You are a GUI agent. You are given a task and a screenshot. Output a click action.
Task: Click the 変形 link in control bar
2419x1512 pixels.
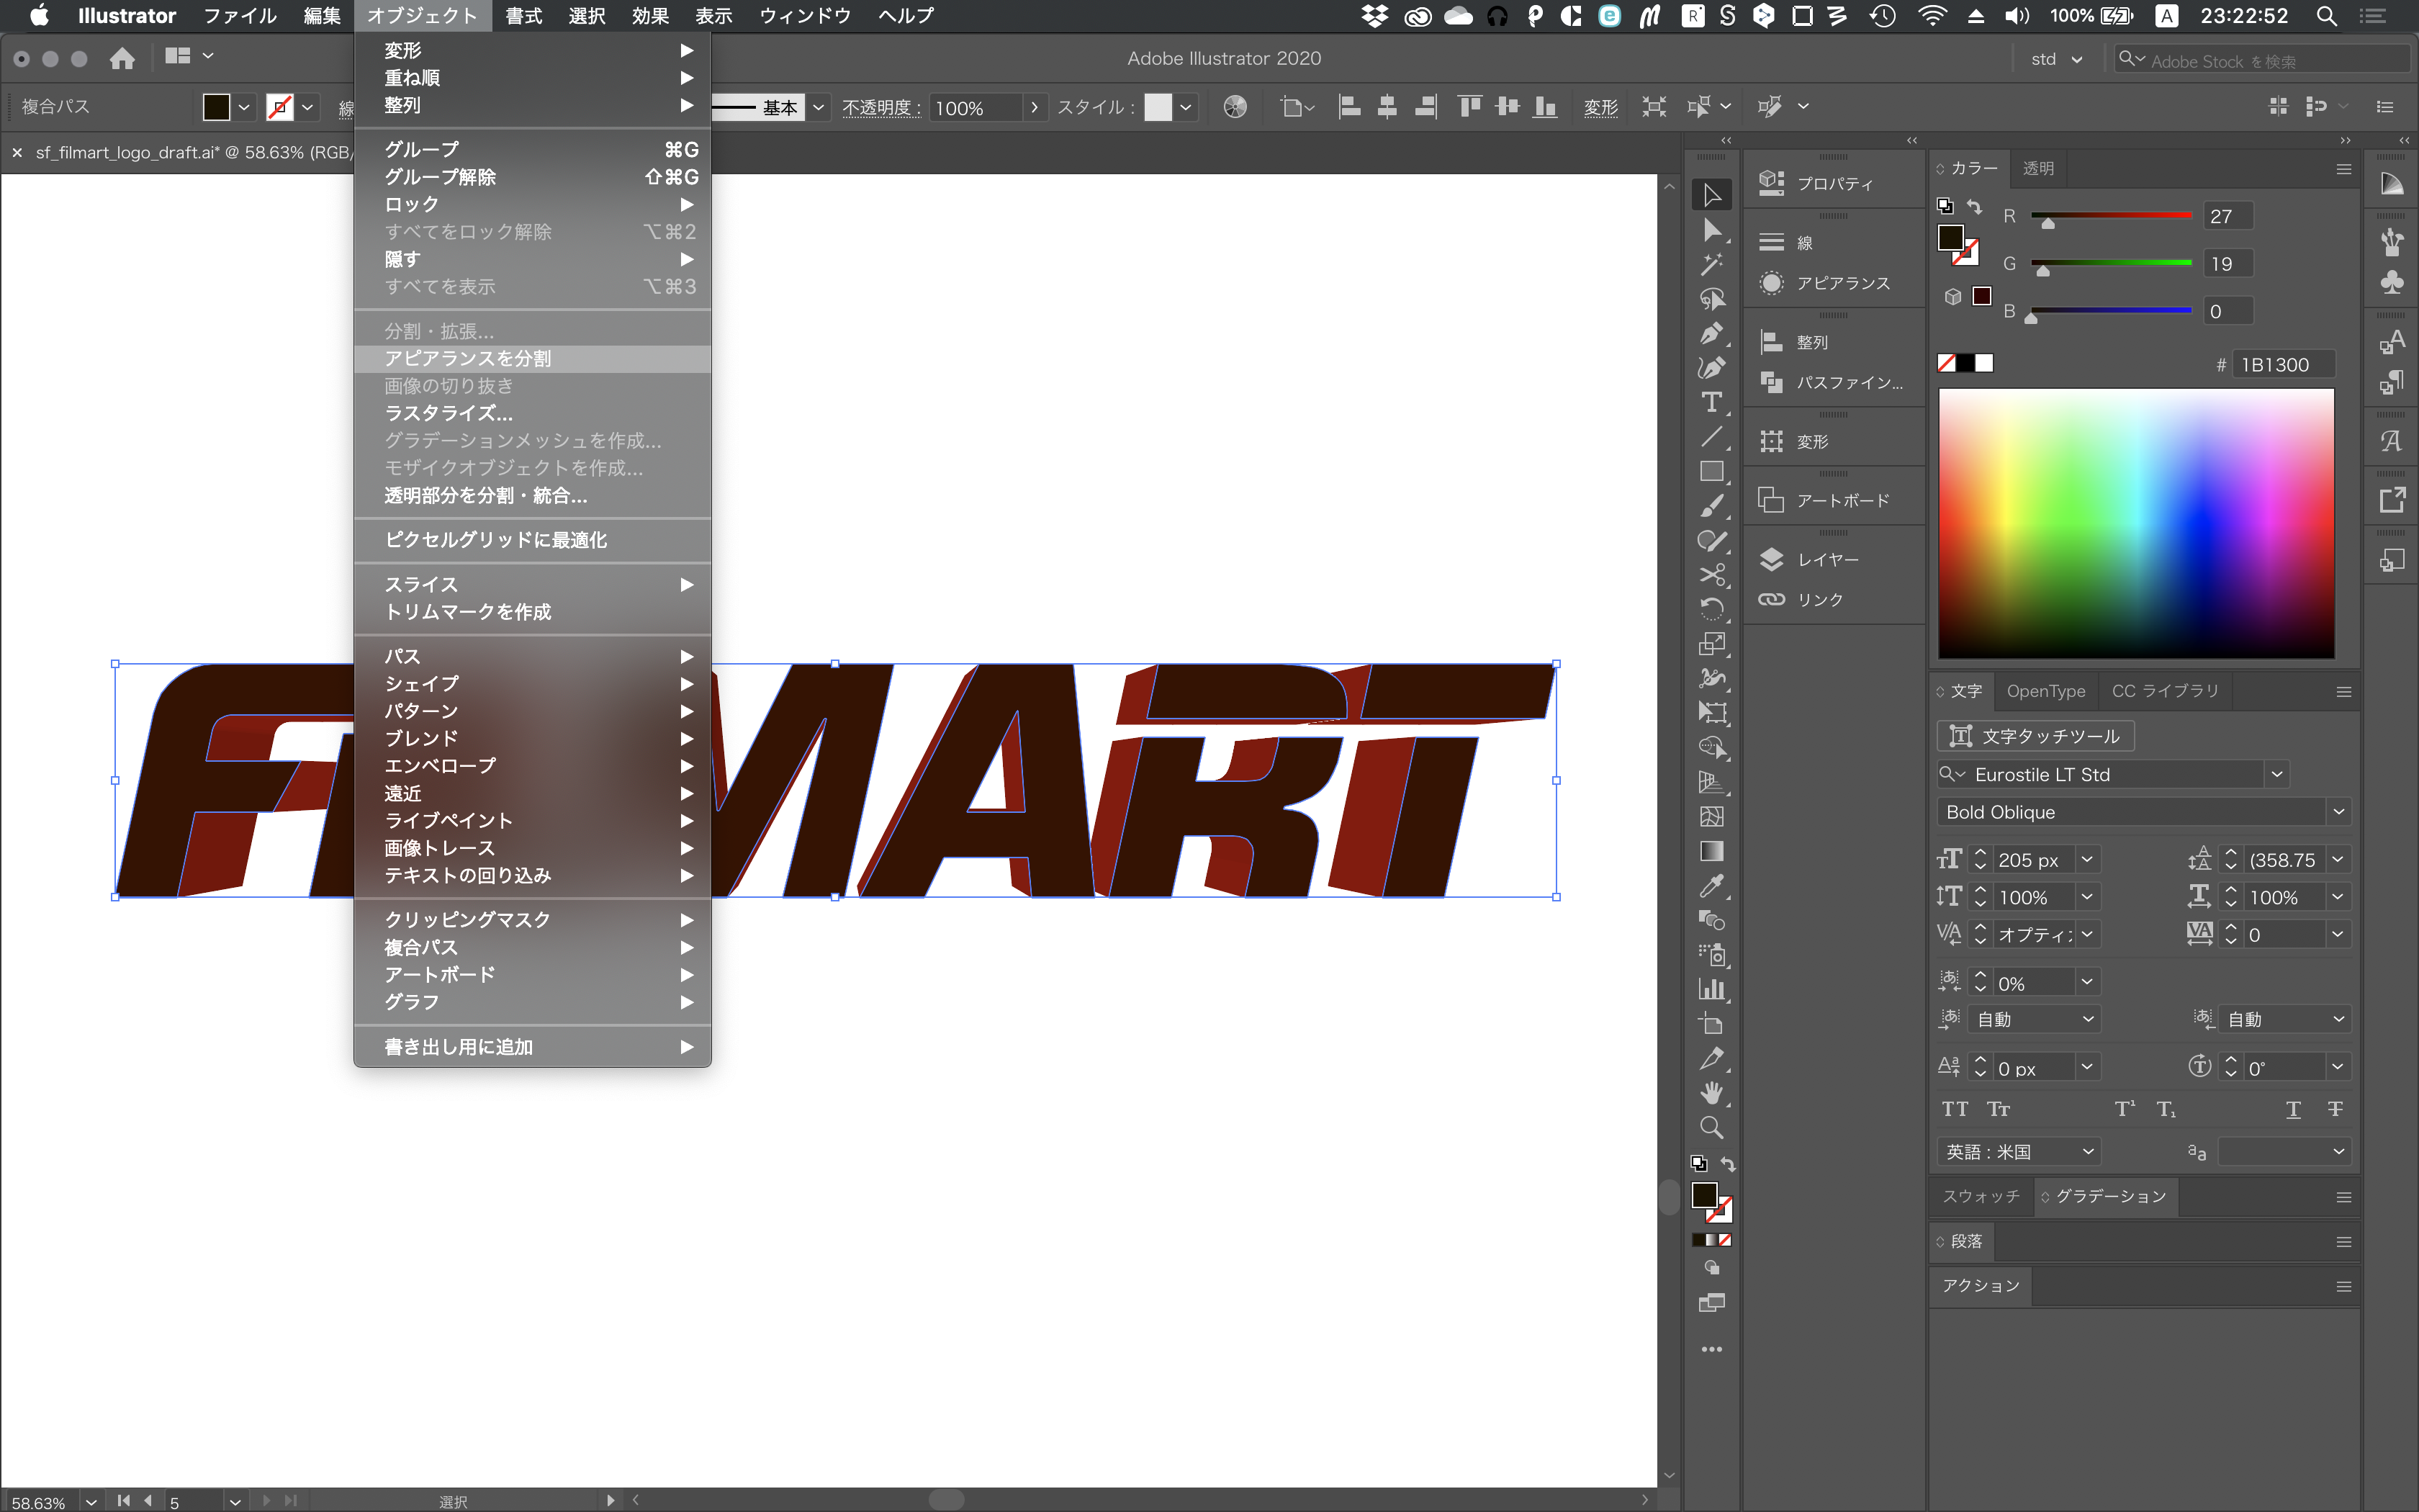(1600, 107)
